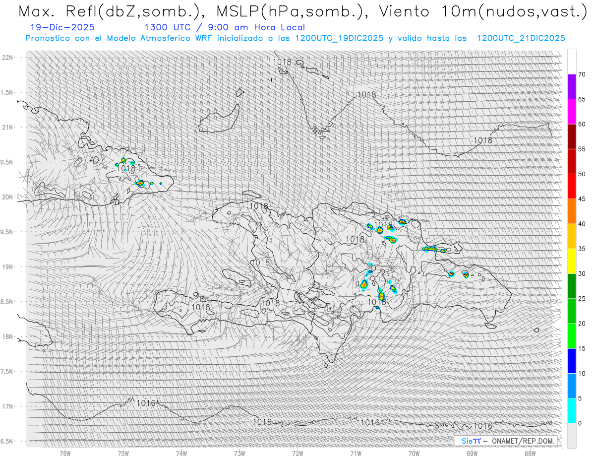Click the orange 40-45 dBZ color band

[572, 211]
